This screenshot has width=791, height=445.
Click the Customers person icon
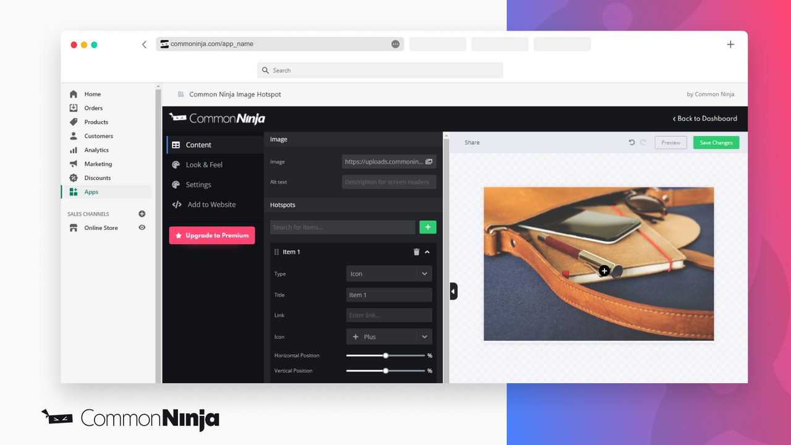point(74,136)
